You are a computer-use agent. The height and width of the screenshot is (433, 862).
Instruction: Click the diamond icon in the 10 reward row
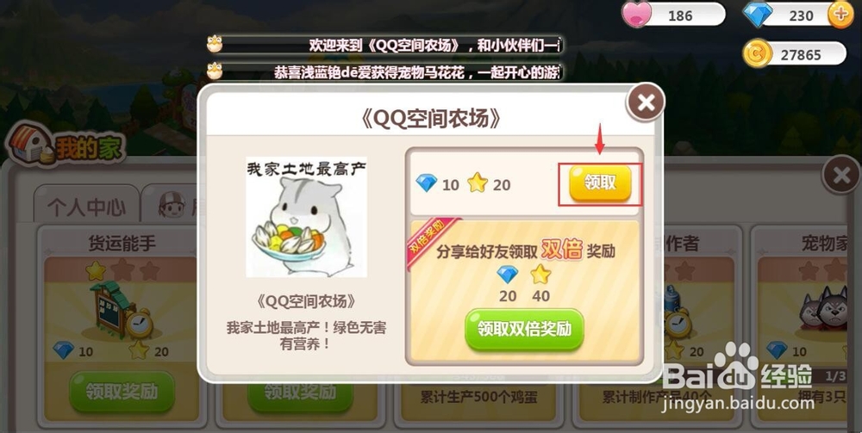tap(427, 183)
